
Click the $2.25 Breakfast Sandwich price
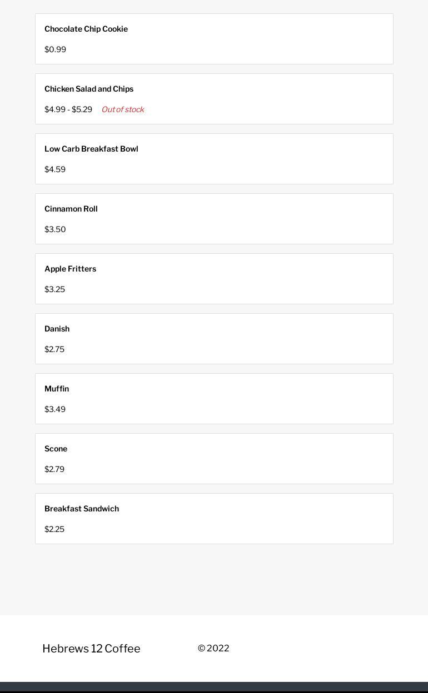pos(54,529)
